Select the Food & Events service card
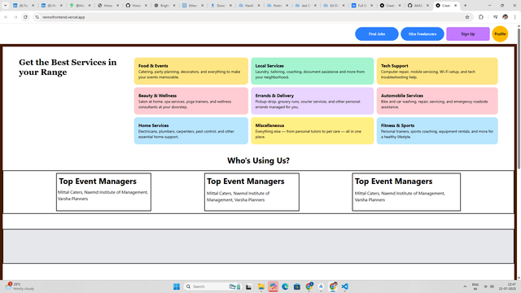521x293 pixels. (x=191, y=71)
